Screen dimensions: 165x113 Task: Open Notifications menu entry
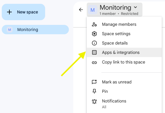coord(124,104)
